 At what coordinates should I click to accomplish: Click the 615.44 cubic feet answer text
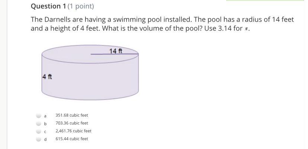click(72, 139)
